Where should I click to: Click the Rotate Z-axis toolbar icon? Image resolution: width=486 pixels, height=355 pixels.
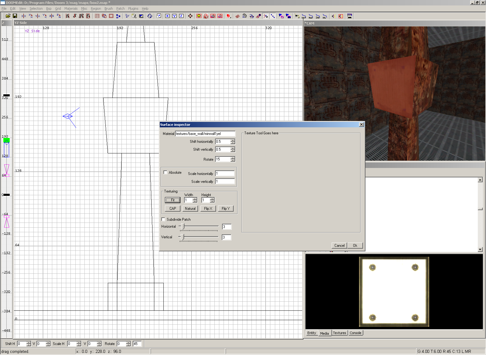[59, 16]
